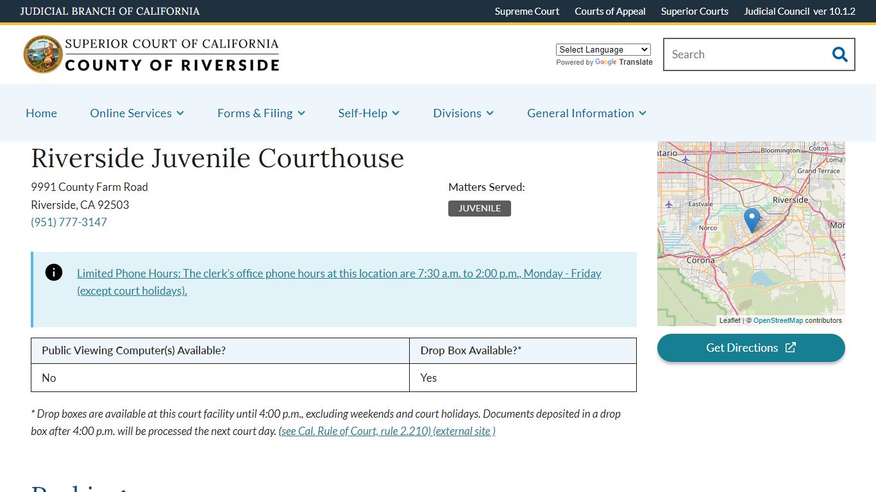Screen dimensions: 876x492
Task: Expand the Online Services menu
Action: 137,113
